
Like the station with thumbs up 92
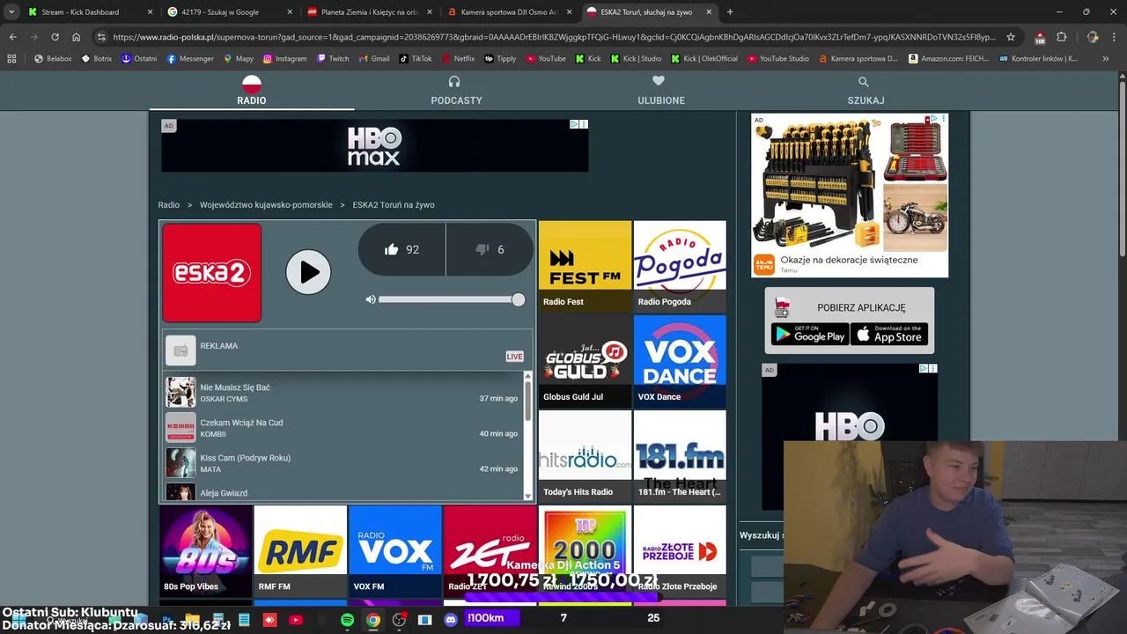401,249
